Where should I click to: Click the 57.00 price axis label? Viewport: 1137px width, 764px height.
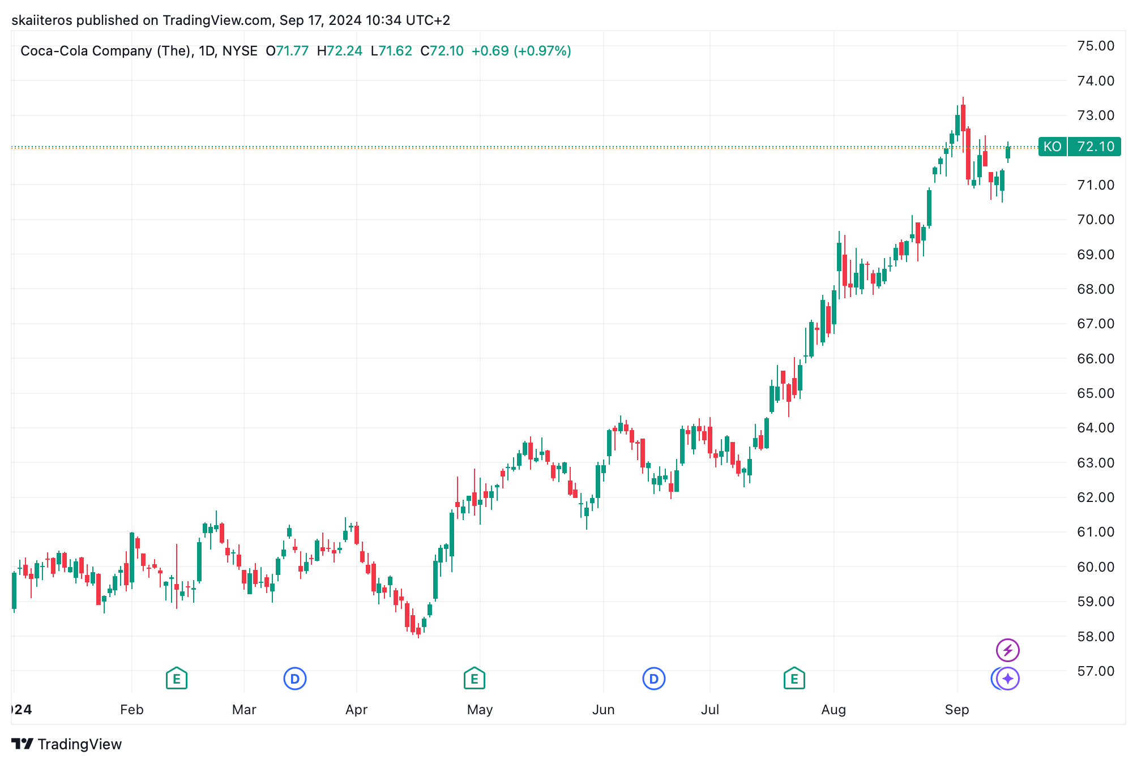(1096, 671)
